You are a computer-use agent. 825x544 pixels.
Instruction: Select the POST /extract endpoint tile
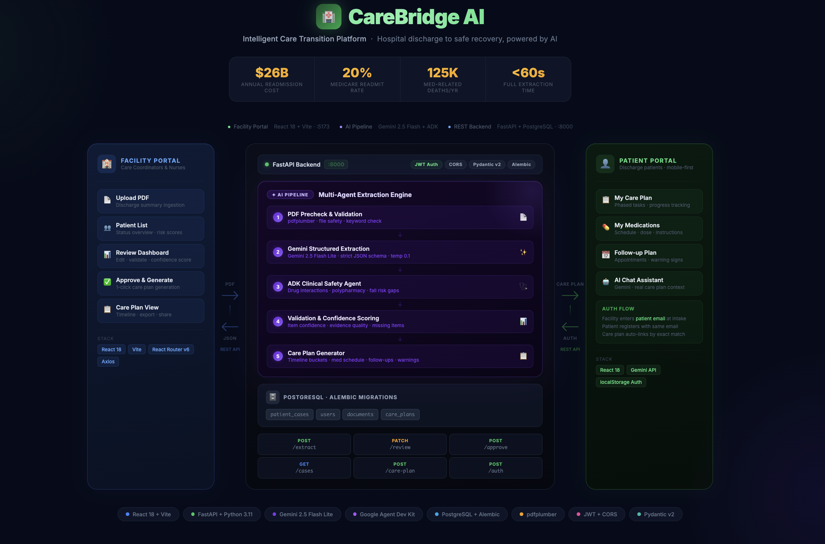304,444
